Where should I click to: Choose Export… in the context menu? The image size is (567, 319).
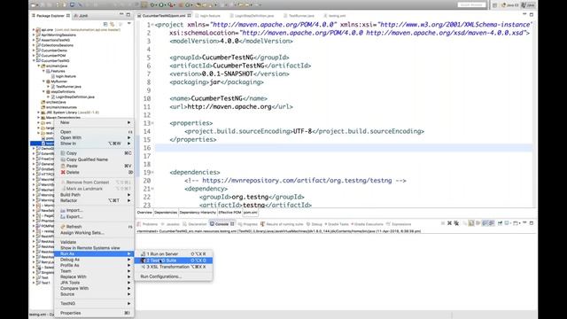[x=94, y=216]
